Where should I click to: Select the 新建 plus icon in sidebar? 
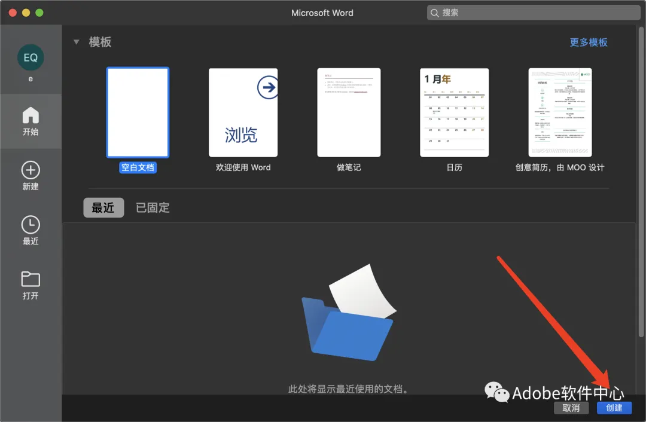click(x=31, y=170)
